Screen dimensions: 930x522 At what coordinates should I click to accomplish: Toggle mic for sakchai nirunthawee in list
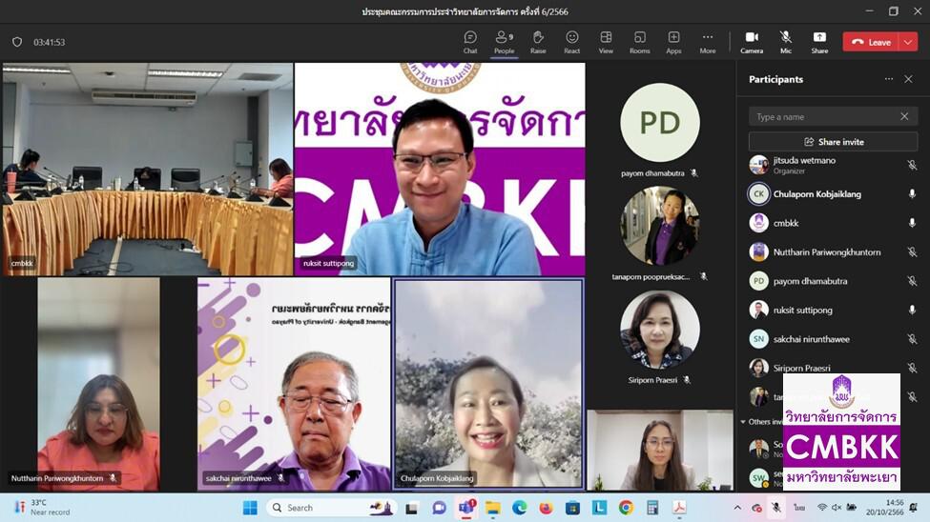[x=912, y=339]
